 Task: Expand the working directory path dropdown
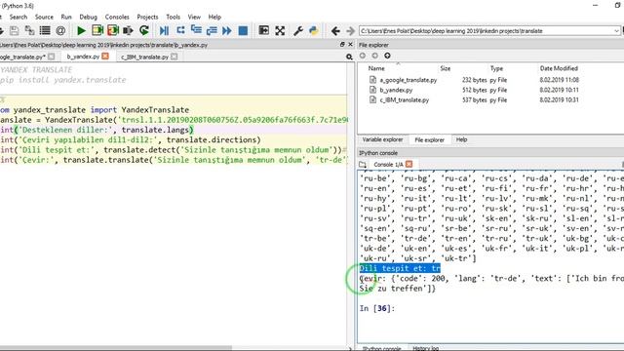pyautogui.click(x=616, y=30)
